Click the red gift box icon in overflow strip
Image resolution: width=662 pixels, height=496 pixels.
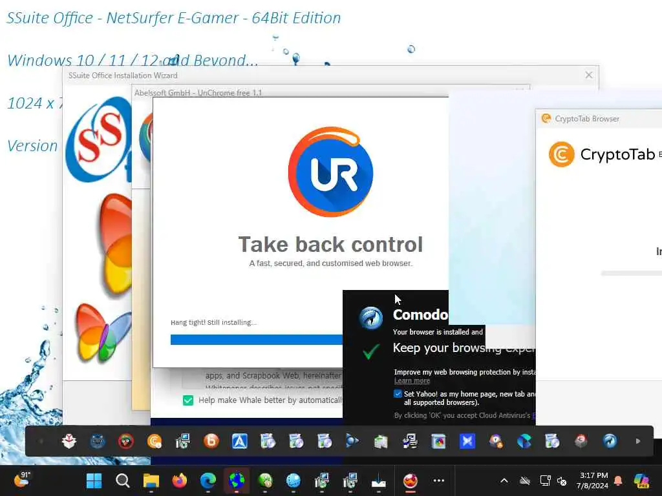pyautogui.click(x=69, y=441)
